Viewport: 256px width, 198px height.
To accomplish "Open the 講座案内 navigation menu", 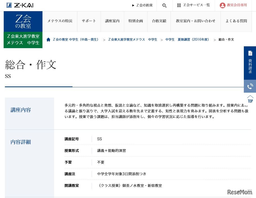I will 112,21.
